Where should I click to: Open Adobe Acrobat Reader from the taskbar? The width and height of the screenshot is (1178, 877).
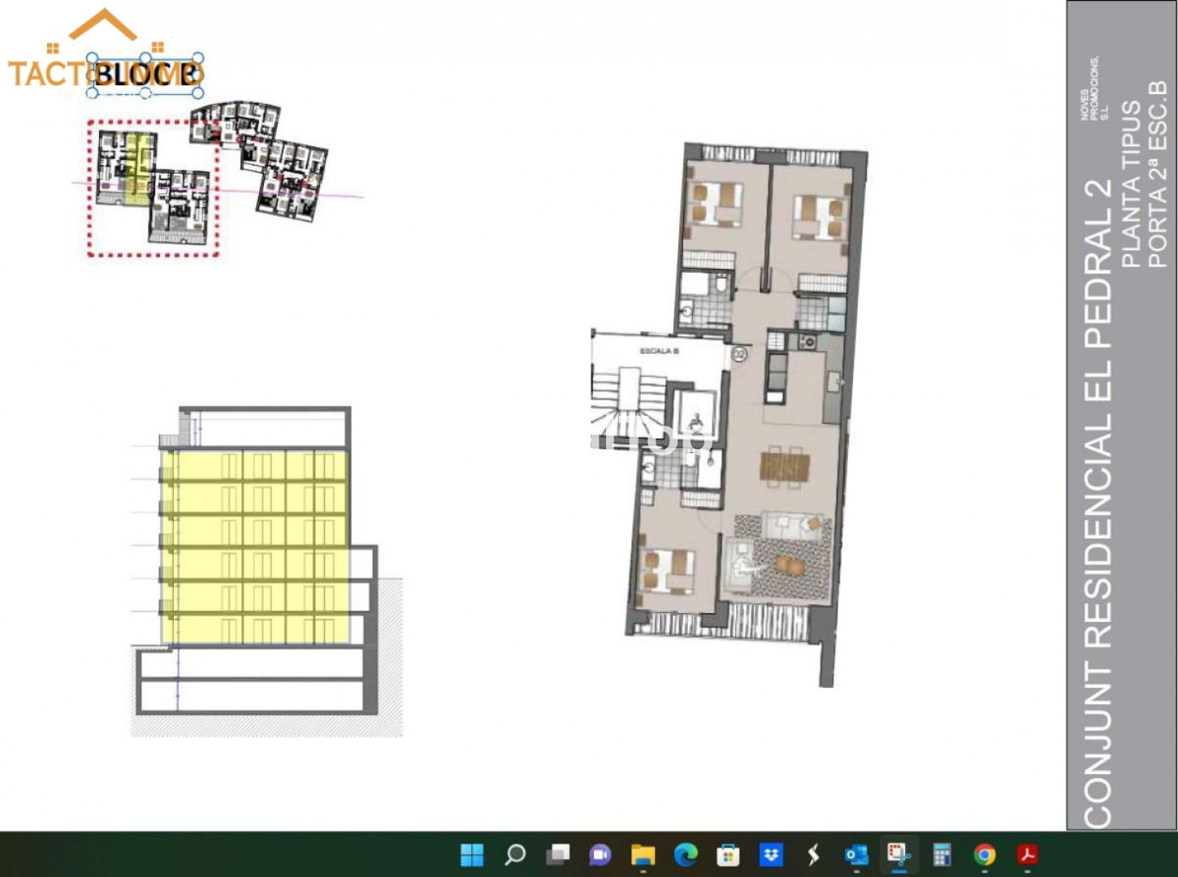1028,854
